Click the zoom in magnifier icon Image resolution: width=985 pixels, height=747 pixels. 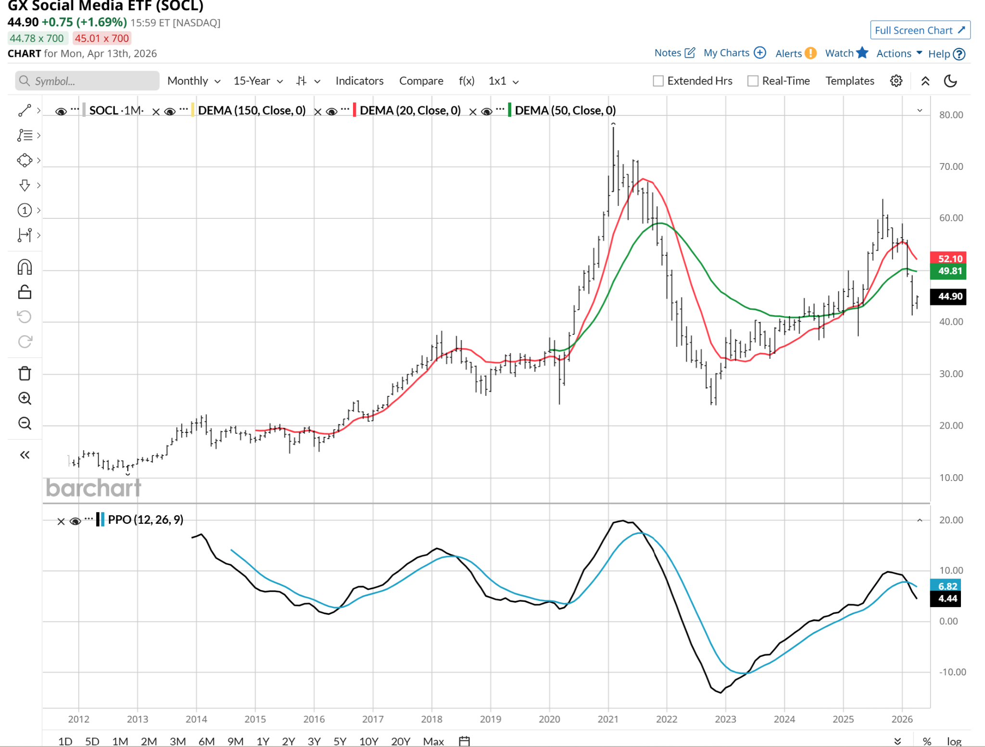[25, 398]
